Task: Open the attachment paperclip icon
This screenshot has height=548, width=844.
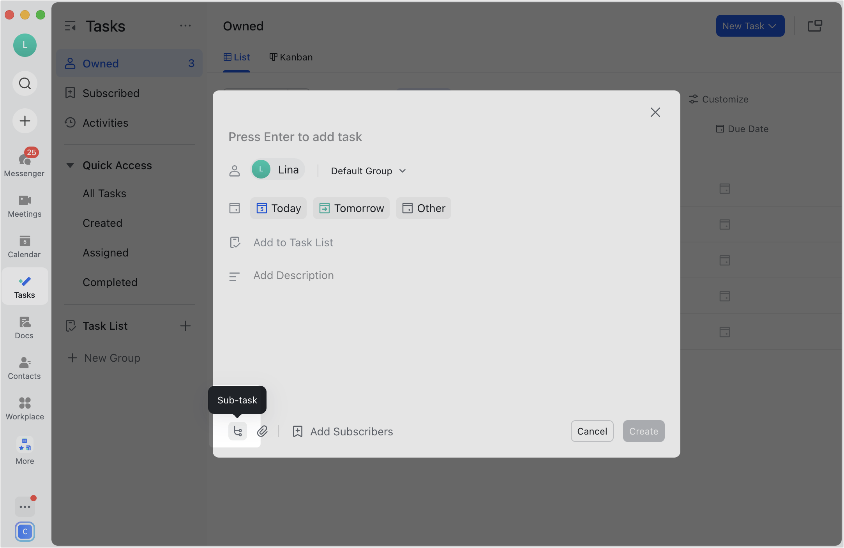Action: [x=263, y=431]
